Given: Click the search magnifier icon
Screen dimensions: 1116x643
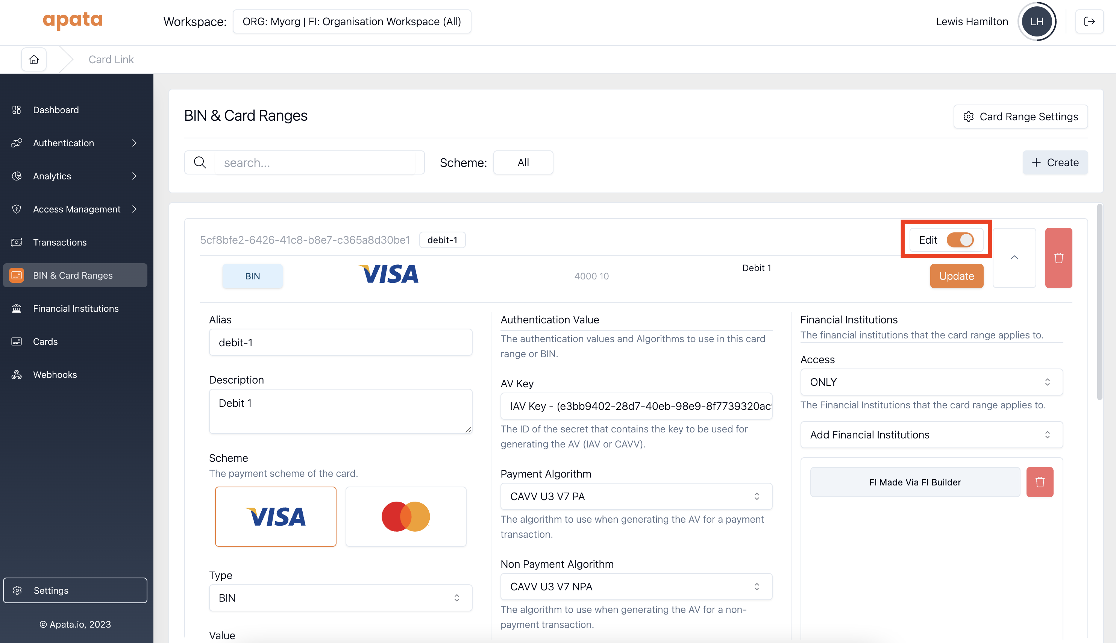Looking at the screenshot, I should click(x=200, y=162).
